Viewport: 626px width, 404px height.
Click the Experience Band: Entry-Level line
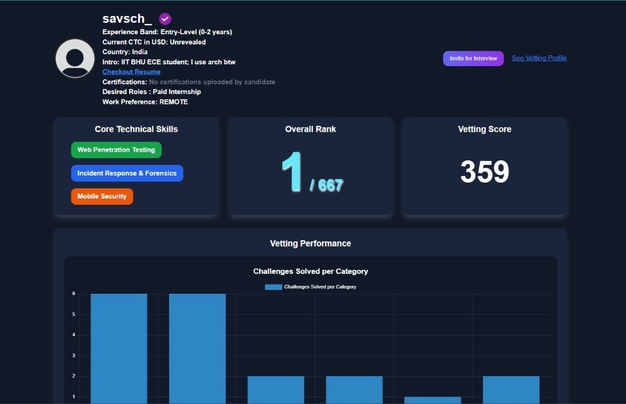pos(167,32)
